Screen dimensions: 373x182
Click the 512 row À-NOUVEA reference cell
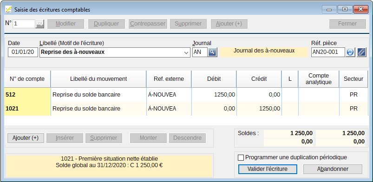[169, 95]
